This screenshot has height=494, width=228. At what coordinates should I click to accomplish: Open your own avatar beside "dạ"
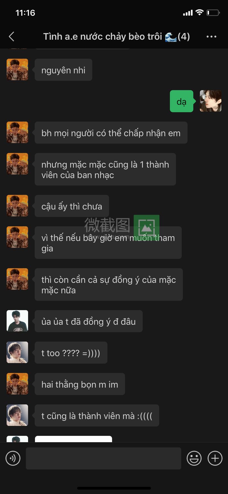pyautogui.click(x=210, y=101)
